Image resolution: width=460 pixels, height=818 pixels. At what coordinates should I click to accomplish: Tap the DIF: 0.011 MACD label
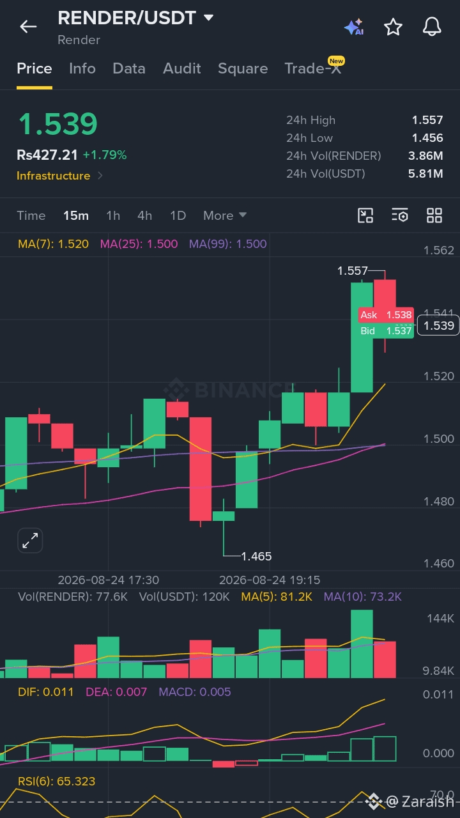(x=45, y=692)
